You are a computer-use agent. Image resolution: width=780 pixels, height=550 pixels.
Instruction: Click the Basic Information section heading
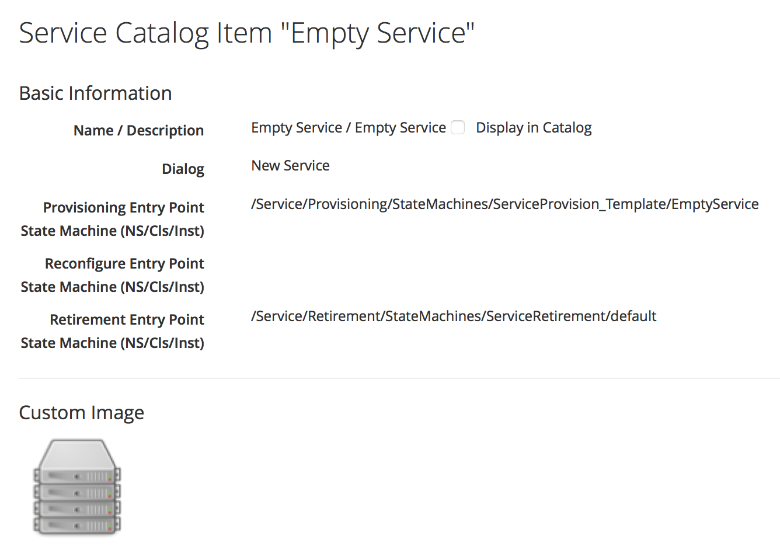coord(95,93)
